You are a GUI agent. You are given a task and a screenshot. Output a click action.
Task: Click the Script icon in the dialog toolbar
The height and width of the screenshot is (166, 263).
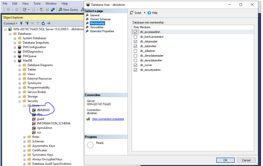(x=132, y=13)
